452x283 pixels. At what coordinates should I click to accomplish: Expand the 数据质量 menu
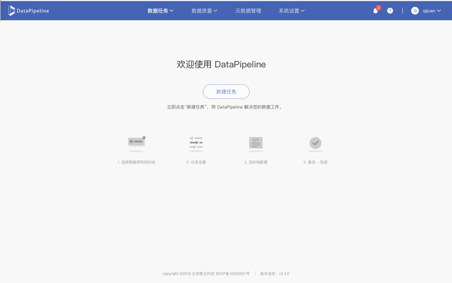pos(205,11)
